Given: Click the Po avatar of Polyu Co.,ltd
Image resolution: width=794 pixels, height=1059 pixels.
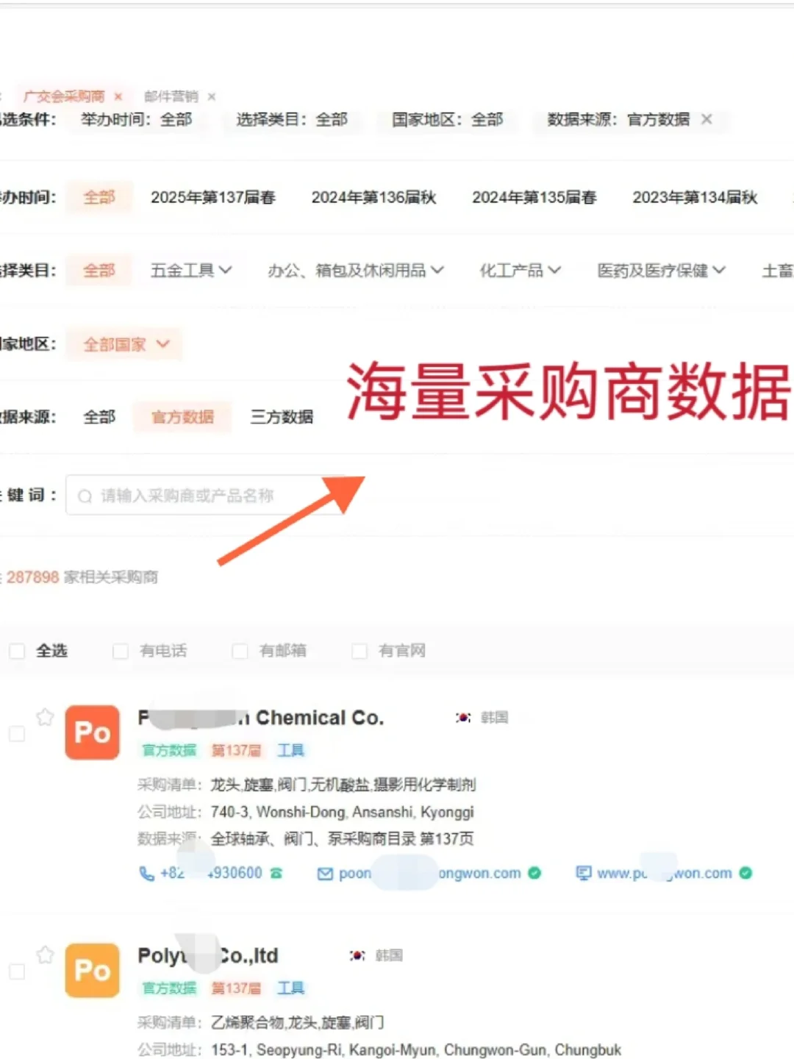Looking at the screenshot, I should (x=91, y=971).
